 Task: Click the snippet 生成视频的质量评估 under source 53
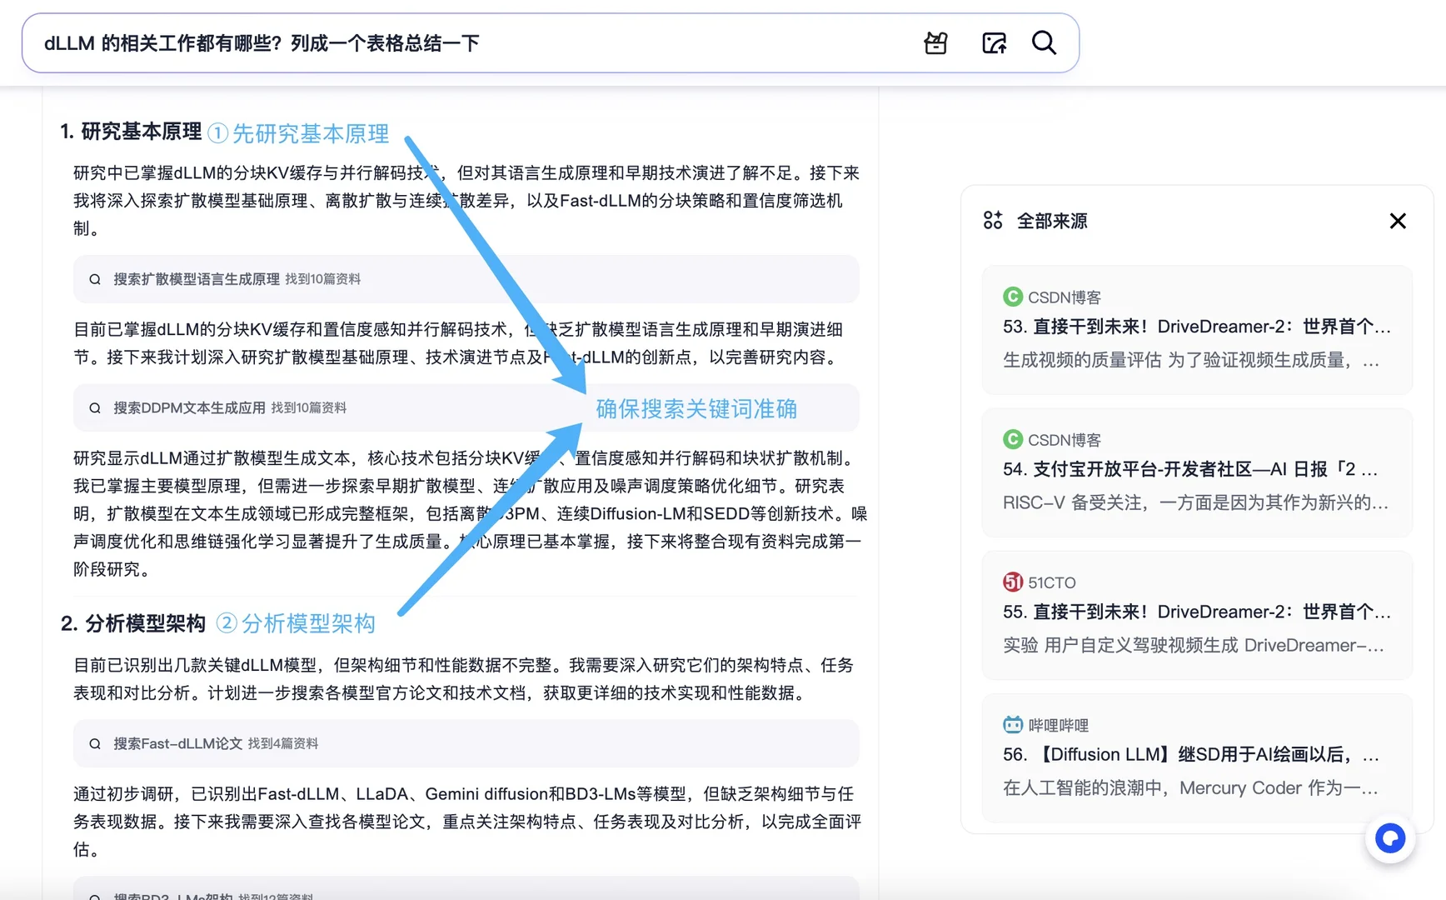(1191, 360)
